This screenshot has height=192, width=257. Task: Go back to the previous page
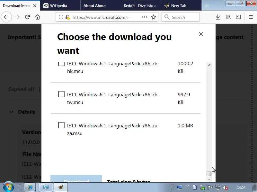6,17
